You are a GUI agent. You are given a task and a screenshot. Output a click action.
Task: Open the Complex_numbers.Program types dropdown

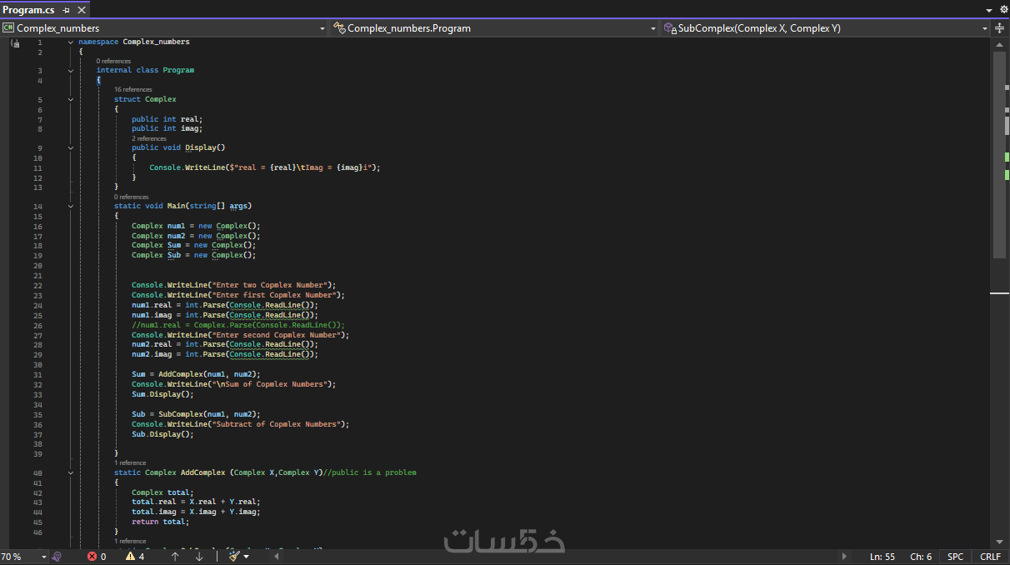coord(653,28)
